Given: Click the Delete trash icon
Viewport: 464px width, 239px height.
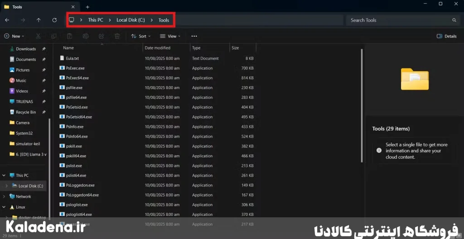Looking at the screenshot, I should coord(117,36).
